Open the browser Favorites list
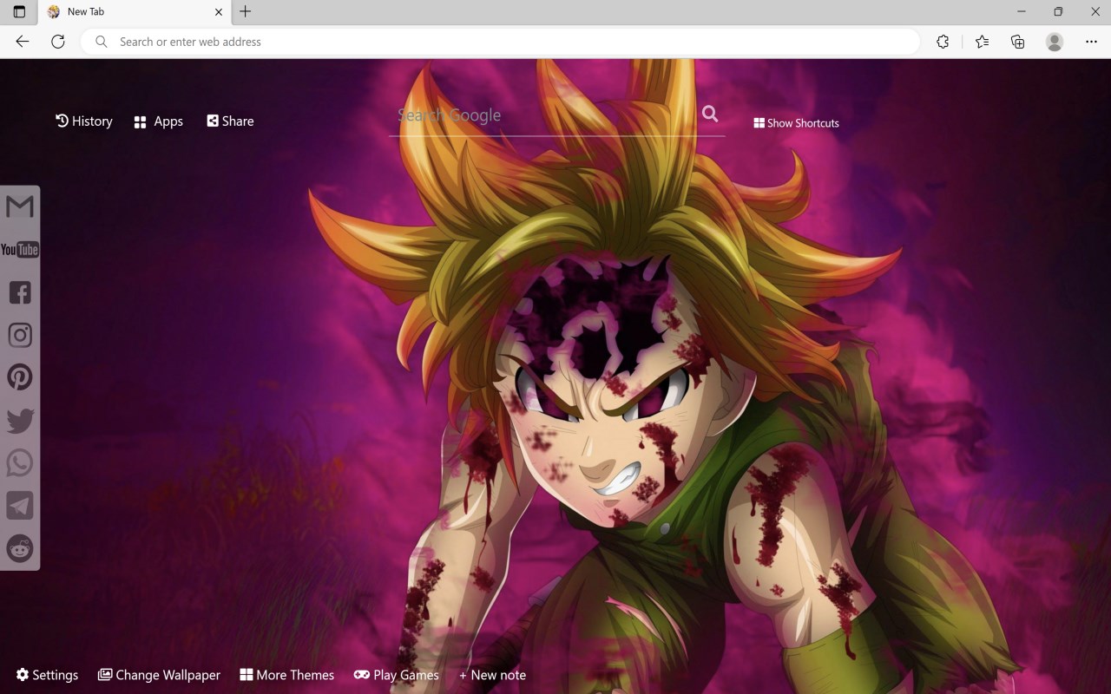Viewport: 1111px width, 694px height. point(982,42)
